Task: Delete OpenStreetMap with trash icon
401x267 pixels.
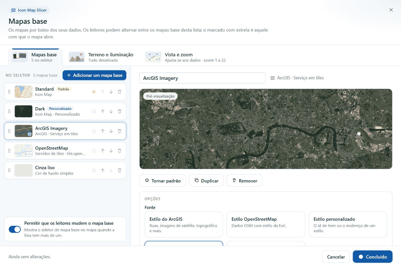Action: [x=120, y=151]
